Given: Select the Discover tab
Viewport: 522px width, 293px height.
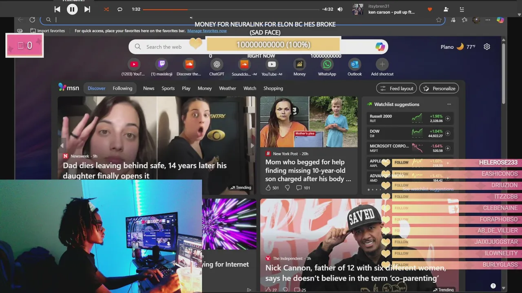Looking at the screenshot, I should click(96, 88).
